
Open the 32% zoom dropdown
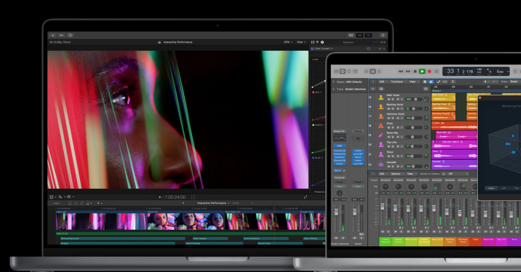(288, 42)
